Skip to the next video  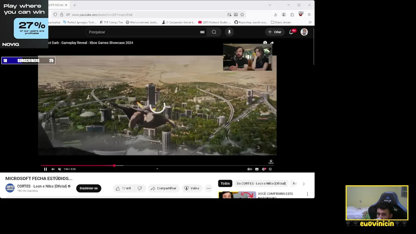[53, 169]
